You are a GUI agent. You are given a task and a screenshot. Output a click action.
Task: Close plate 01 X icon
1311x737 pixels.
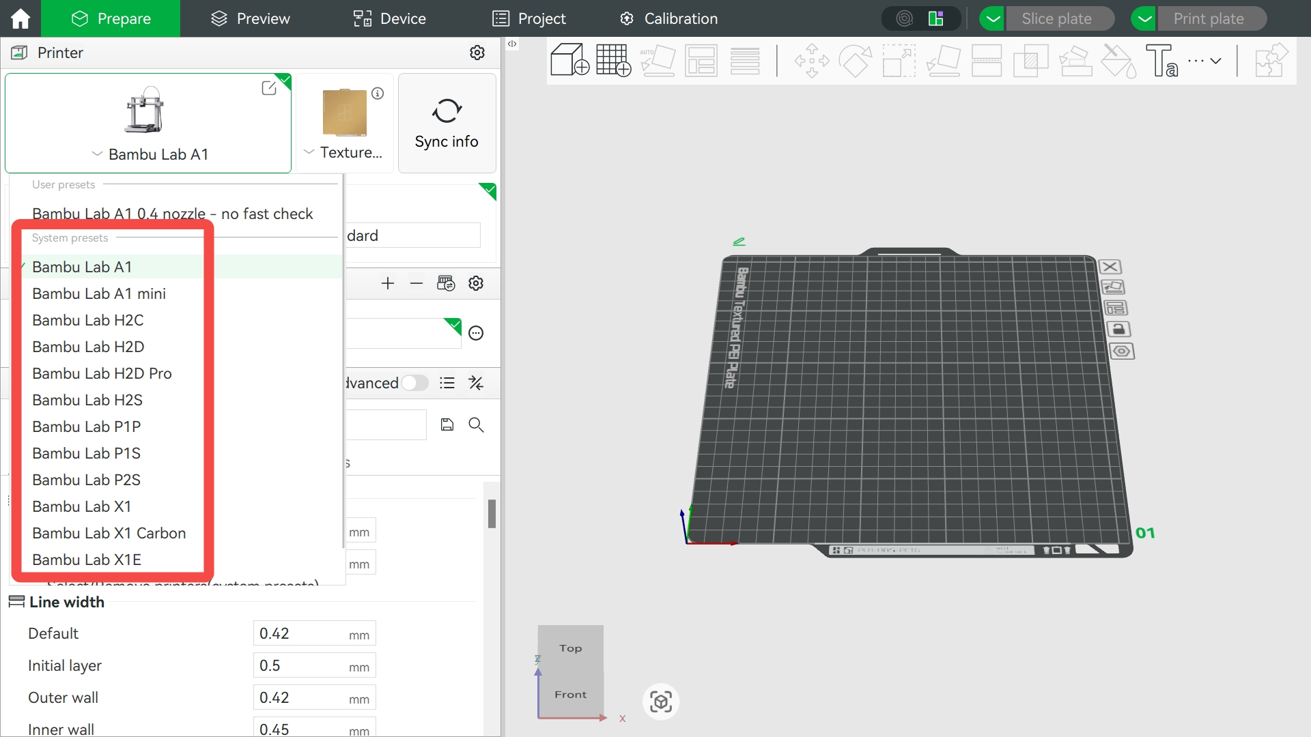[x=1110, y=267]
